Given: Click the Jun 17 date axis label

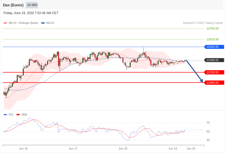Looking at the screenshot, I should [73, 148].
